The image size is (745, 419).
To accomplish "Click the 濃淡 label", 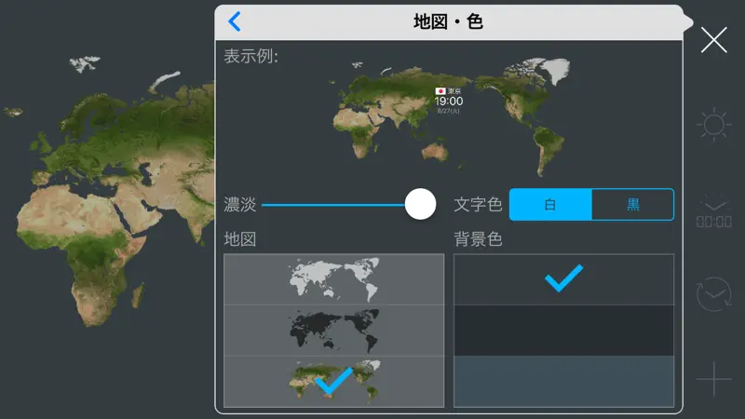I will (240, 205).
